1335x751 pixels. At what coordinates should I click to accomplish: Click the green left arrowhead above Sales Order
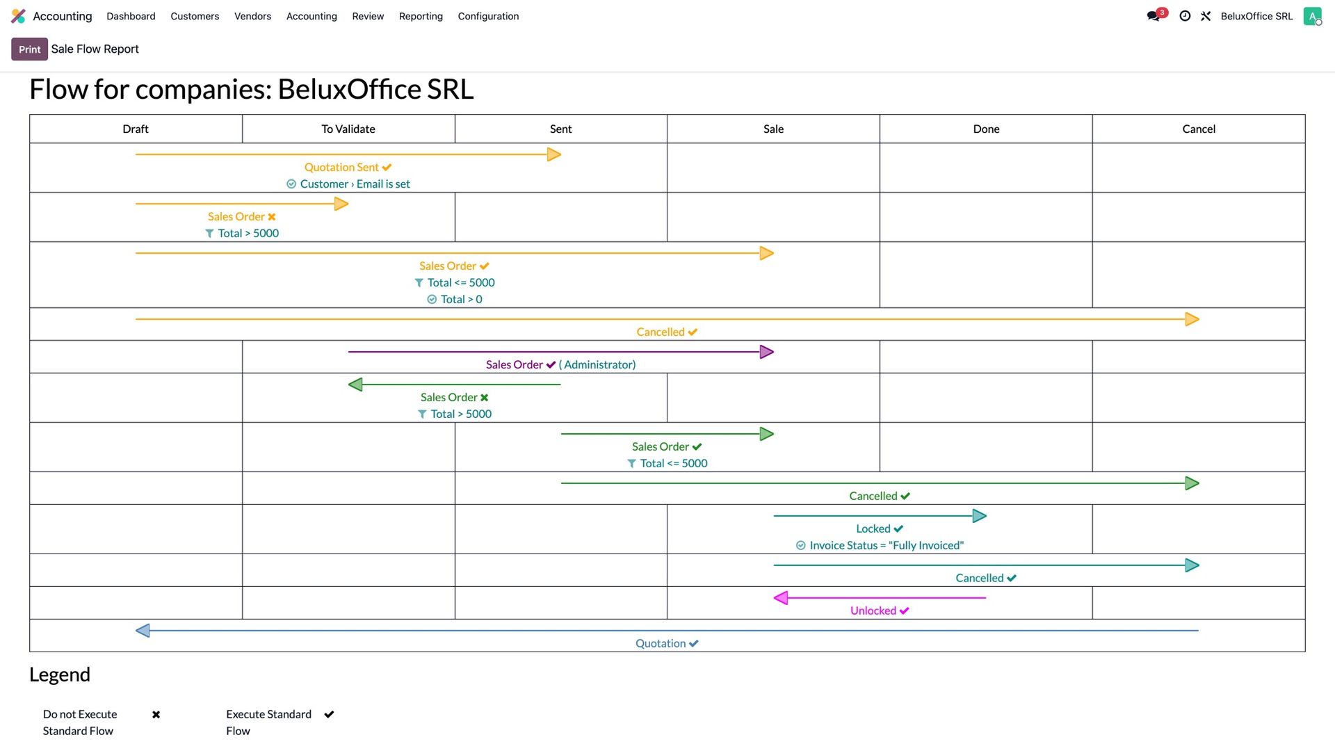point(355,385)
